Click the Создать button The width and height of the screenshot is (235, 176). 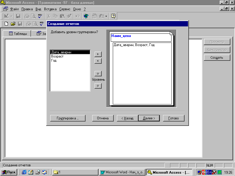point(217,57)
